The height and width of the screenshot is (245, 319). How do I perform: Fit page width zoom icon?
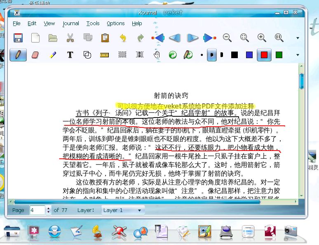244,38
